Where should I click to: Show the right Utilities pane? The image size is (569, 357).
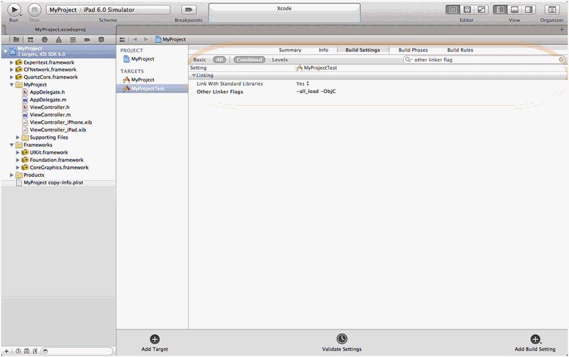pos(528,10)
